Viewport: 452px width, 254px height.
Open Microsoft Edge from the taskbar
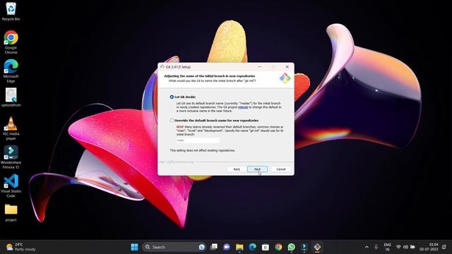coord(253,247)
